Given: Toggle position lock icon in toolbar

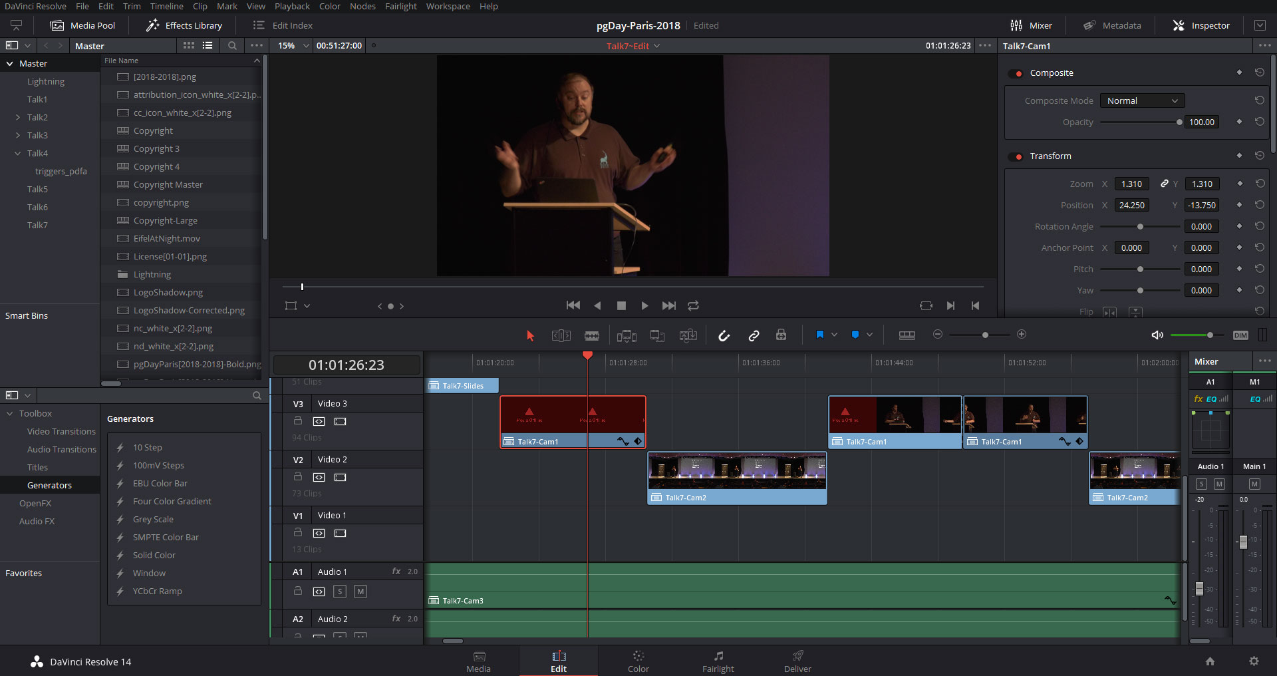Looking at the screenshot, I should pos(781,335).
